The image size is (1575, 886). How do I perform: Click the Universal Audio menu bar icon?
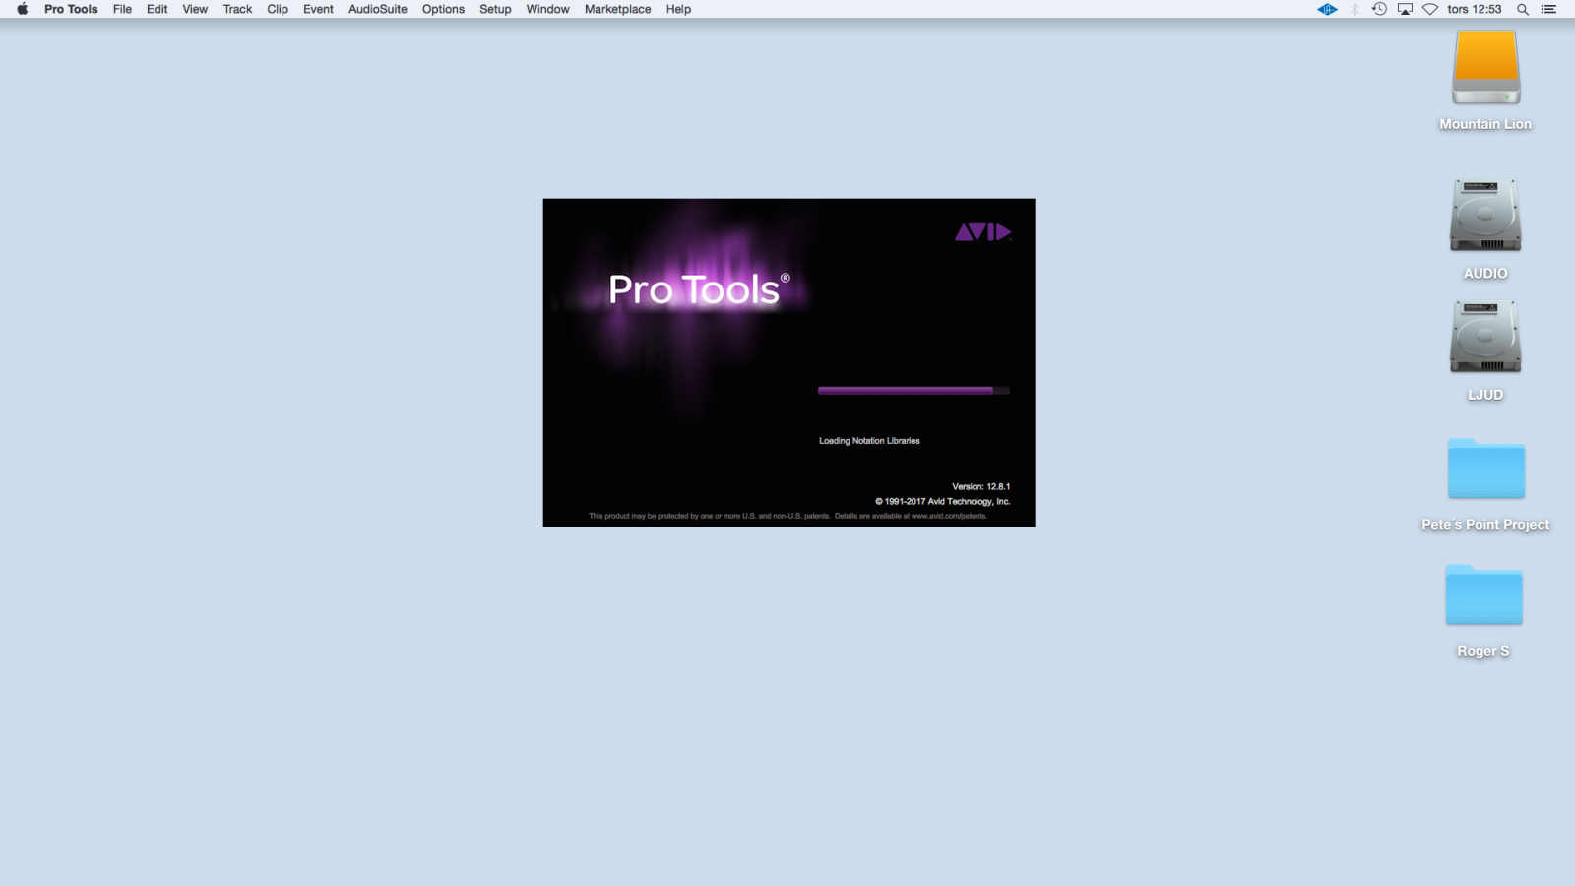click(1327, 9)
